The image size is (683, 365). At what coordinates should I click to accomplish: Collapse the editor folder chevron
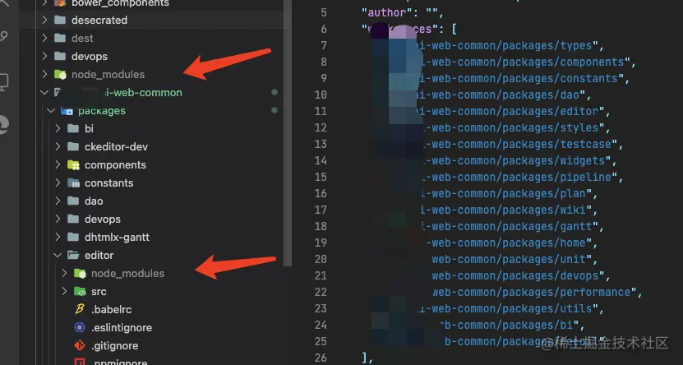coord(58,255)
